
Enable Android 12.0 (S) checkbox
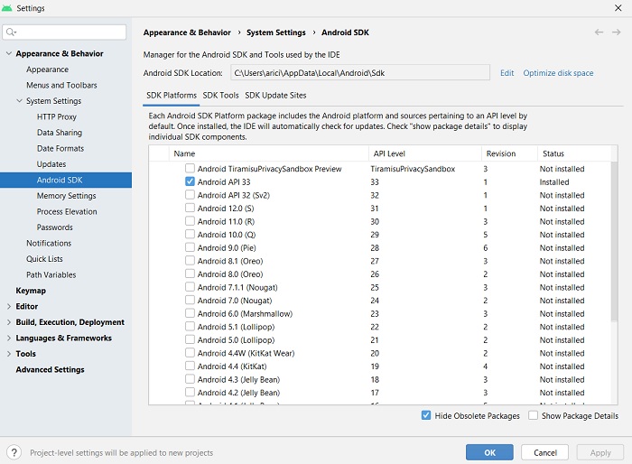pos(190,208)
